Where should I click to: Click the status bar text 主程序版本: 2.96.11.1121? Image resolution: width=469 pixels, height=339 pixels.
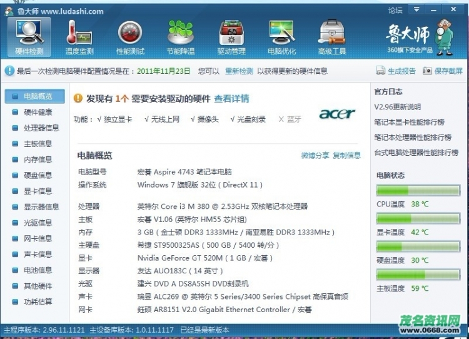44,330
